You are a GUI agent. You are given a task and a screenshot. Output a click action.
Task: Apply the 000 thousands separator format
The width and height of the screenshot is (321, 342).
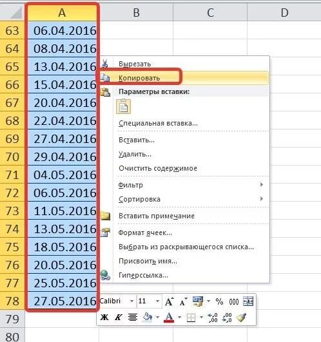234,302
